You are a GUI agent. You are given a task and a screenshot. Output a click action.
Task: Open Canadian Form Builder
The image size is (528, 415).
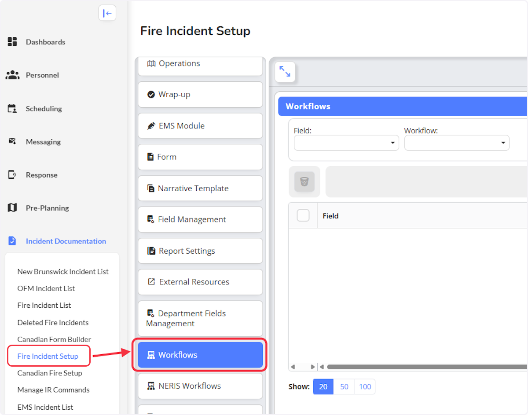pyautogui.click(x=54, y=339)
